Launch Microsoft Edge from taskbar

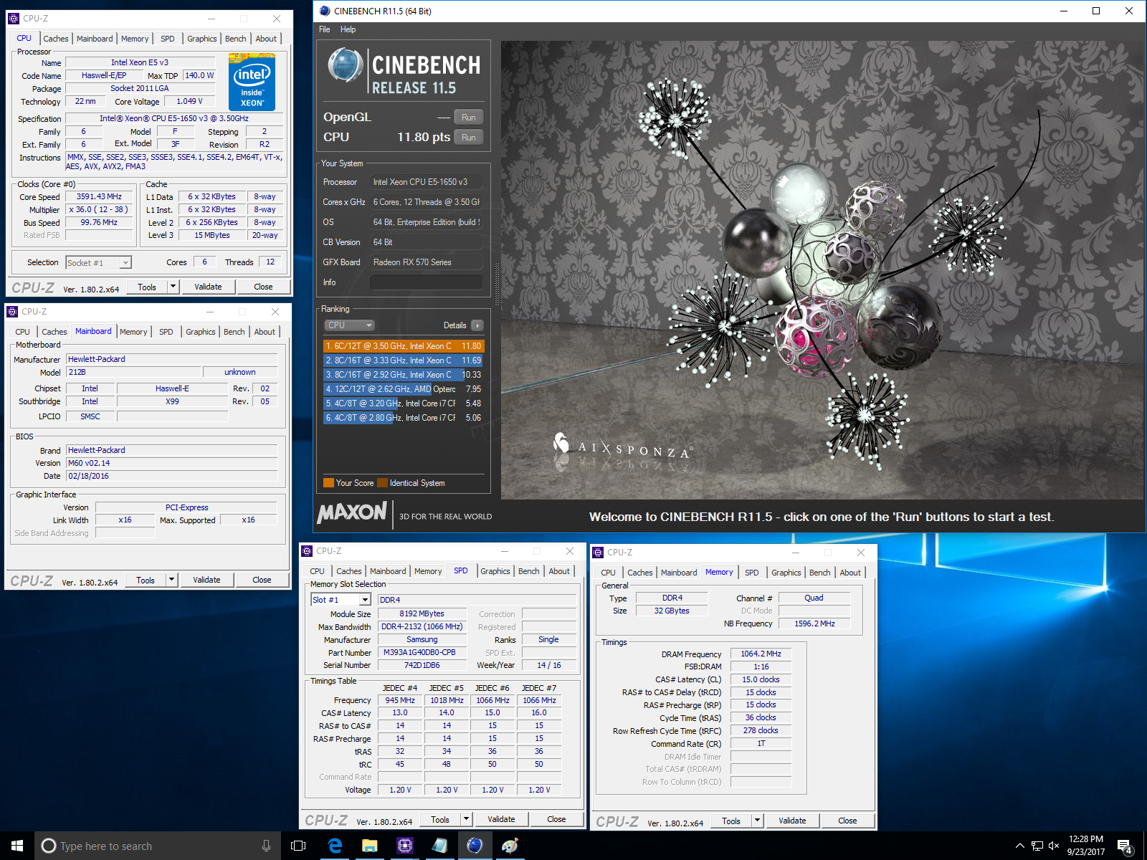335,846
